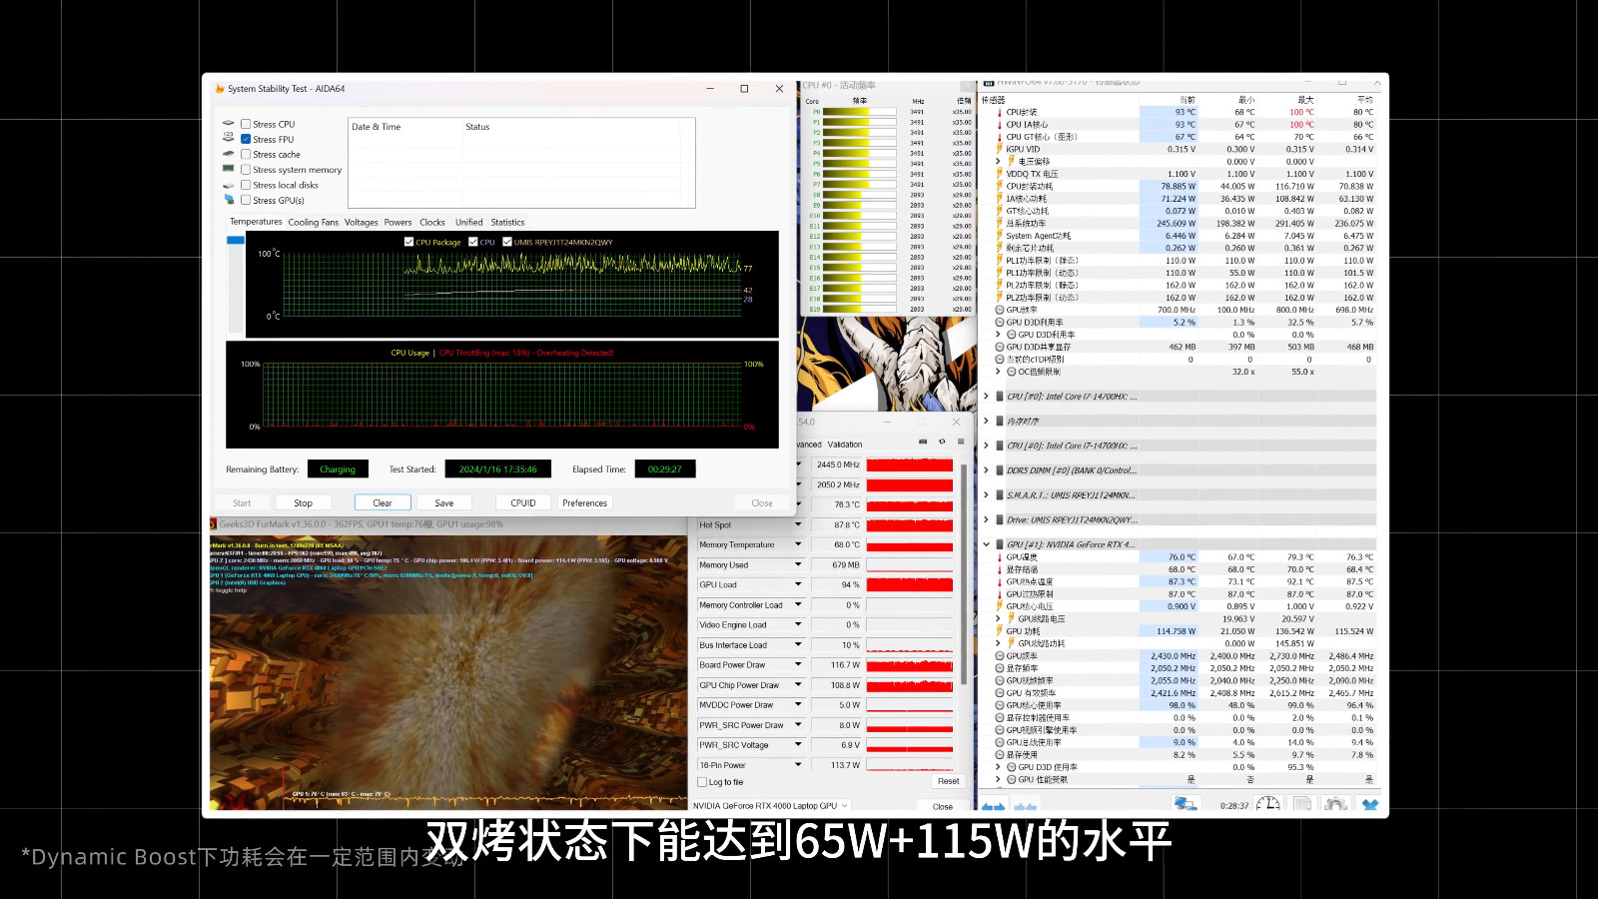The width and height of the screenshot is (1598, 899).
Task: Click GPU Load red history graph bar
Action: tap(910, 584)
